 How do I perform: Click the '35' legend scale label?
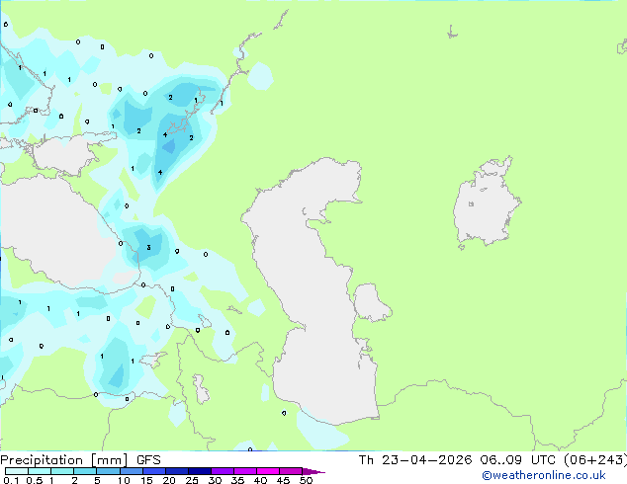[237, 480]
